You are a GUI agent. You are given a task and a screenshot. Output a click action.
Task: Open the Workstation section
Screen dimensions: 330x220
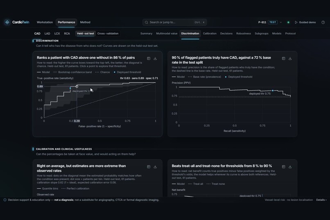pyautogui.click(x=45, y=22)
